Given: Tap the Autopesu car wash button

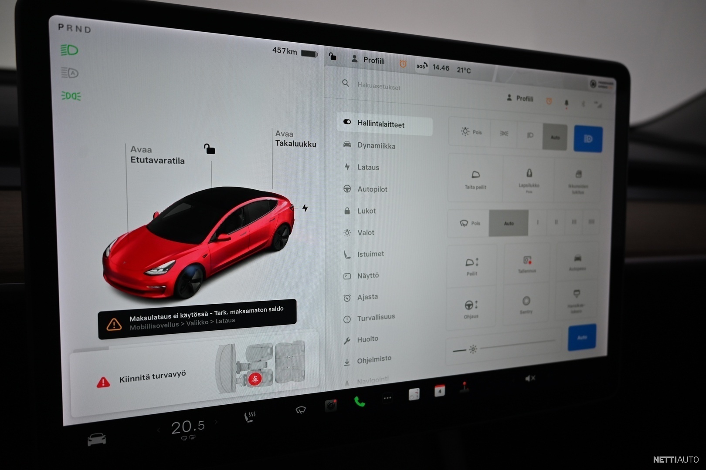Looking at the screenshot, I should tap(577, 262).
